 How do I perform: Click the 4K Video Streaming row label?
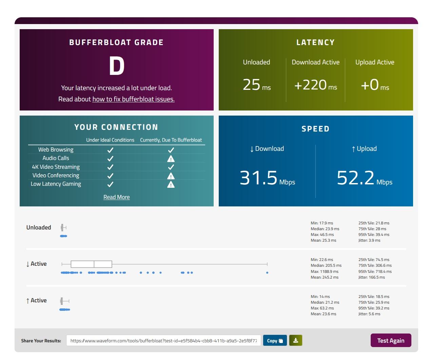[x=56, y=167]
